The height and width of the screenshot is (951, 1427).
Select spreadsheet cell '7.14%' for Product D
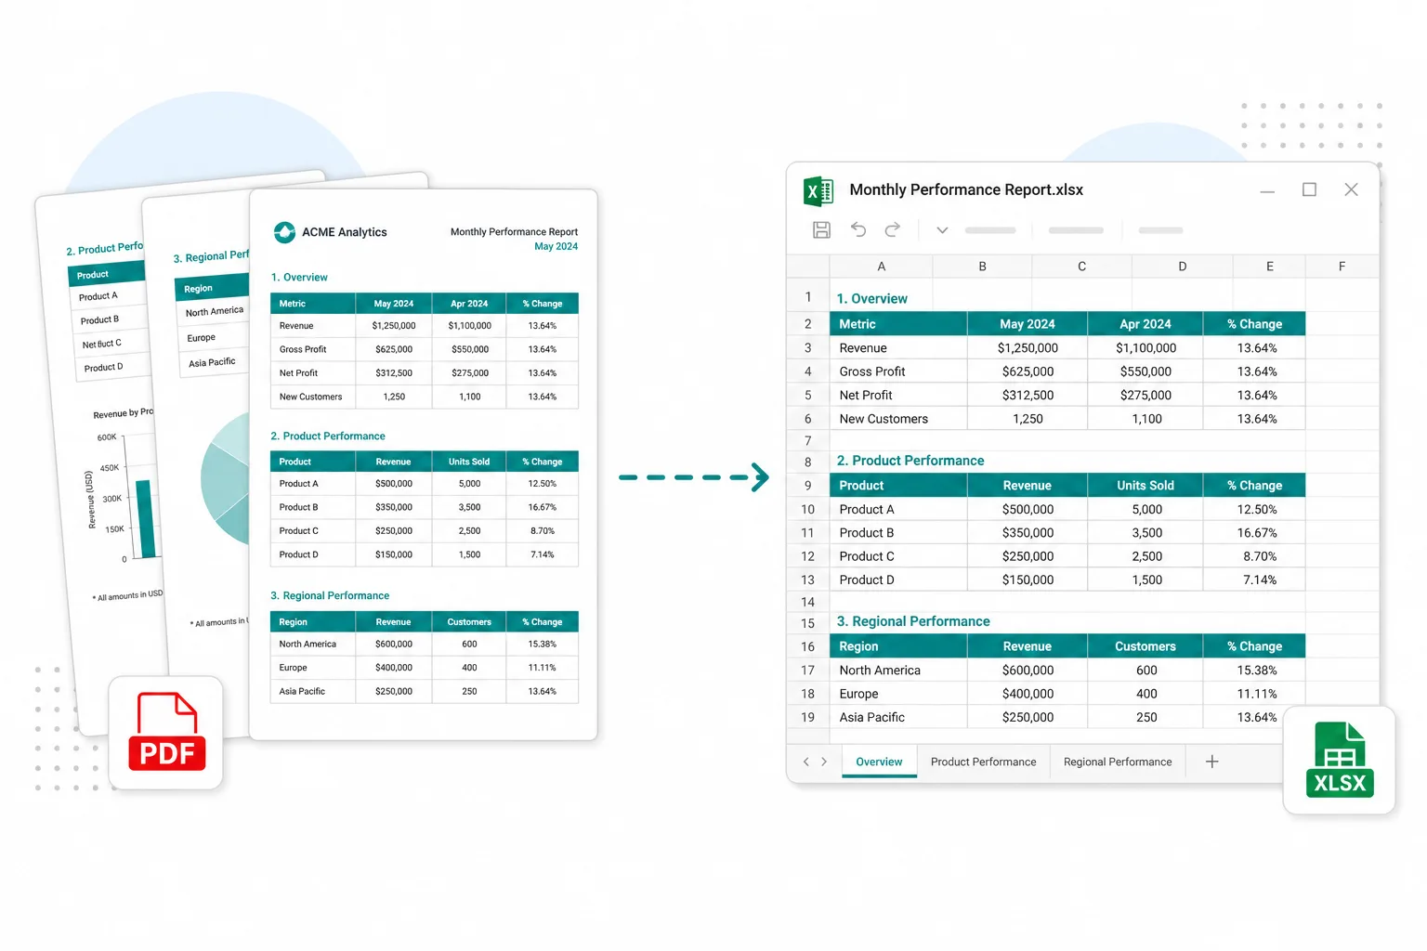click(1254, 580)
